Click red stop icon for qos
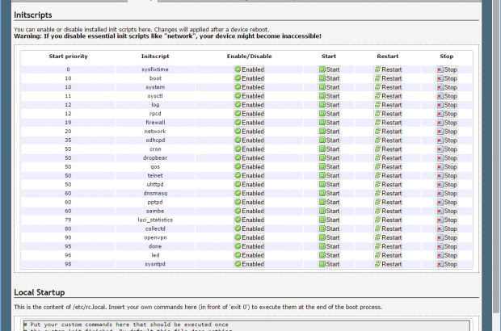The width and height of the screenshot is (501, 331). click(x=440, y=166)
